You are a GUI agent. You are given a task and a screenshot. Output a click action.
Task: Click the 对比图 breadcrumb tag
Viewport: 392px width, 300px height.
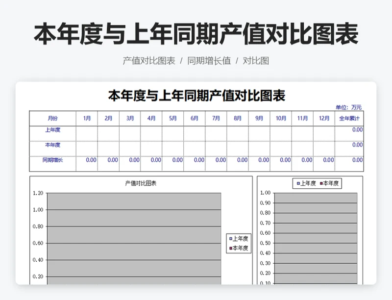pyautogui.click(x=256, y=61)
